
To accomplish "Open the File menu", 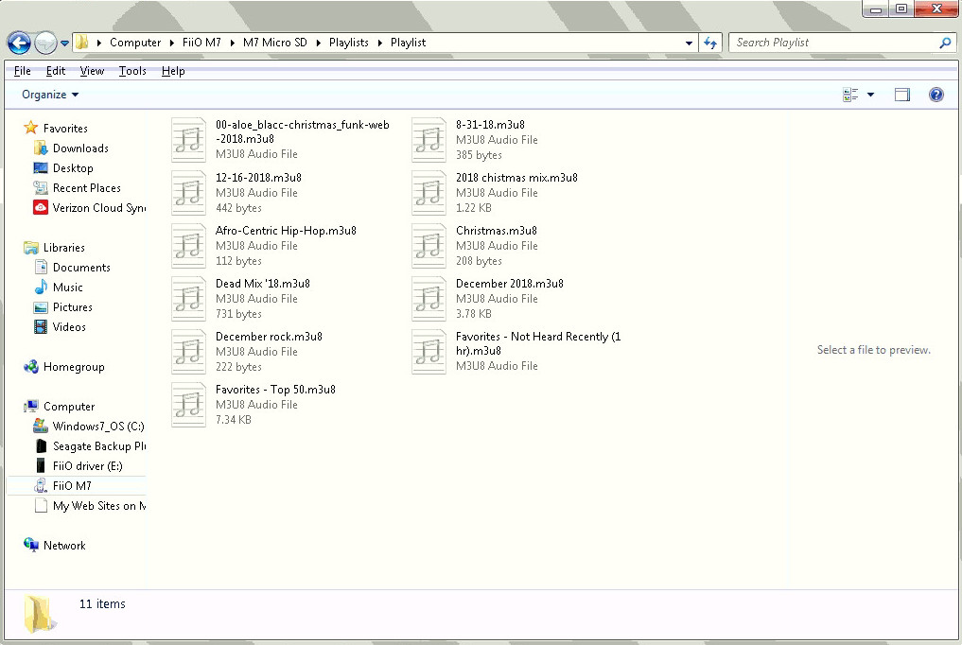I will (x=22, y=71).
